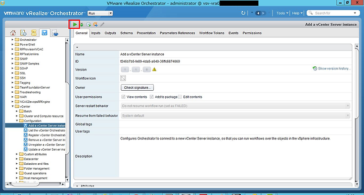Switch to the Presentation tab
The image size is (364, 195).
(146, 33)
